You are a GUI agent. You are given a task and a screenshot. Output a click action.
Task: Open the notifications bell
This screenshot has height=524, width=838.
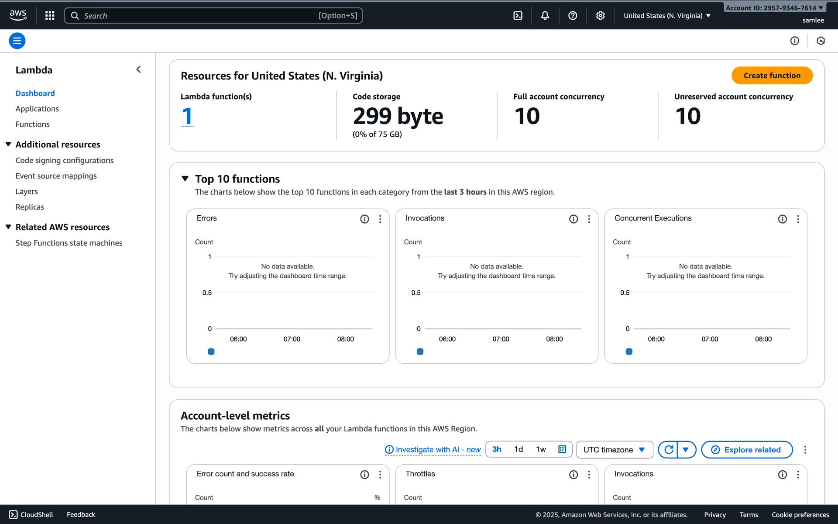click(545, 16)
